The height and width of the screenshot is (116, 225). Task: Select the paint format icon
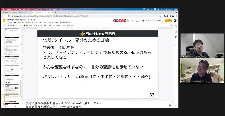click(x=16, y=26)
